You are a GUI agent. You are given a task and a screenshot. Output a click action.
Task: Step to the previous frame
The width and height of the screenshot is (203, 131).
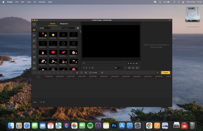[84, 68]
